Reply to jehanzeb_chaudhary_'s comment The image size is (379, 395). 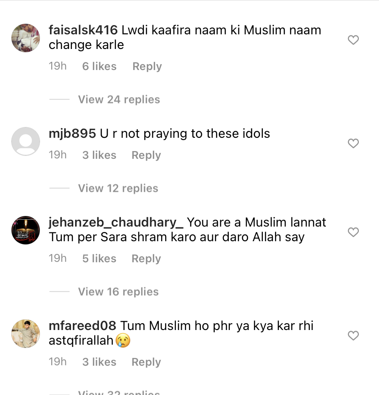coord(146,259)
